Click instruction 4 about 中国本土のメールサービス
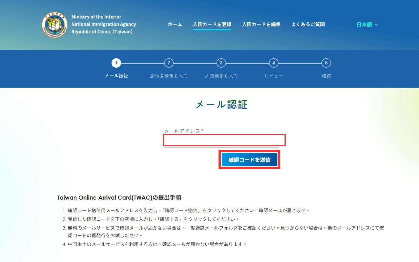Viewport: 419px width, 262px height. pos(157,244)
